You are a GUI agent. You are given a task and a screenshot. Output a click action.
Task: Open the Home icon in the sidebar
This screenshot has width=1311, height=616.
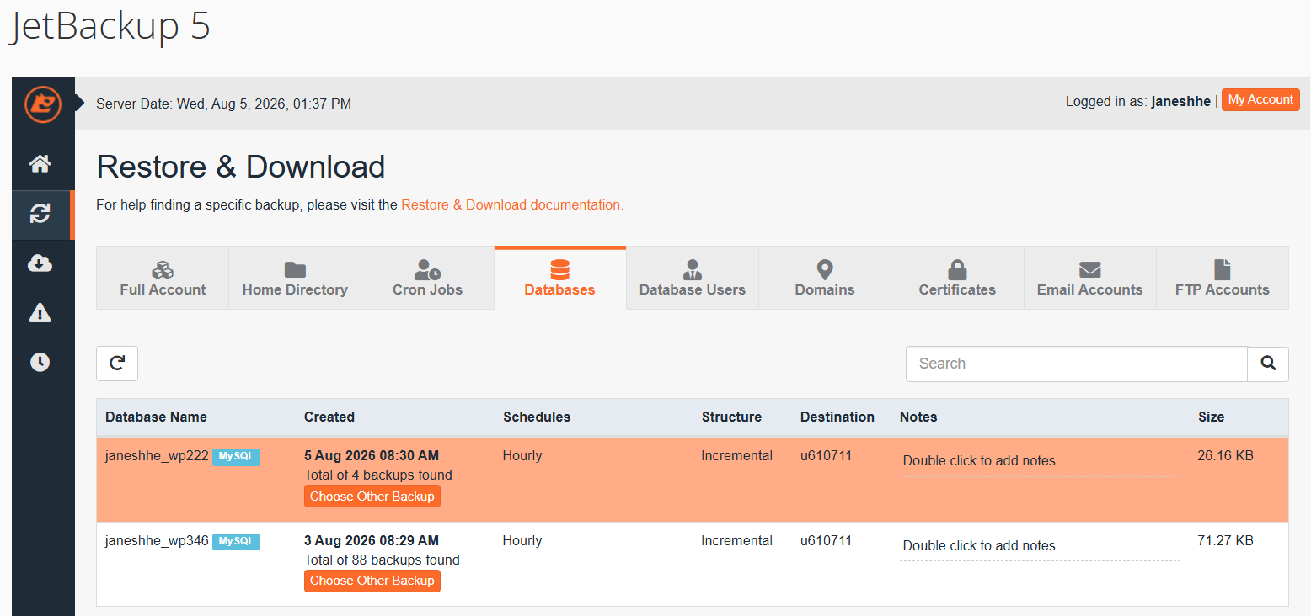[x=40, y=163]
